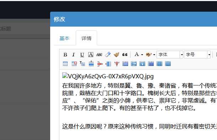This screenshot has width=217, height=140.
Task: Open the 字号 font size dropdown
Action: (197, 55)
